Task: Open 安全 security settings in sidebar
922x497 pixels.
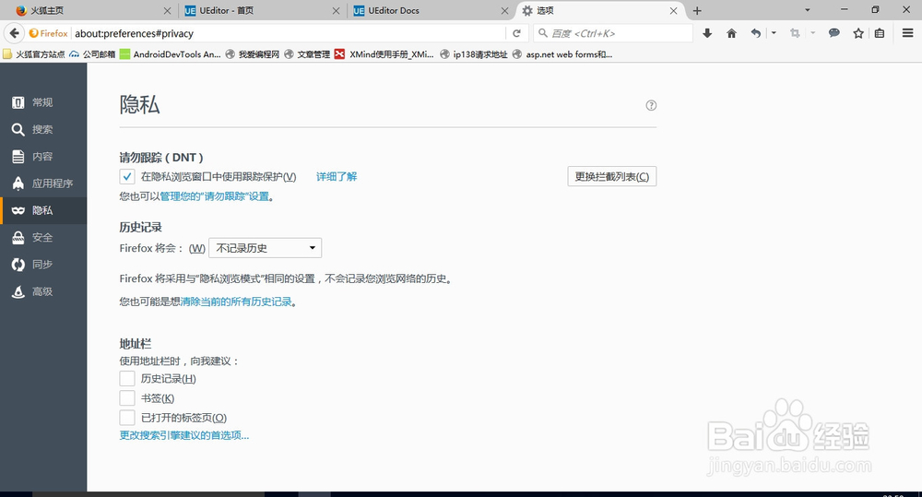Action: click(43, 238)
